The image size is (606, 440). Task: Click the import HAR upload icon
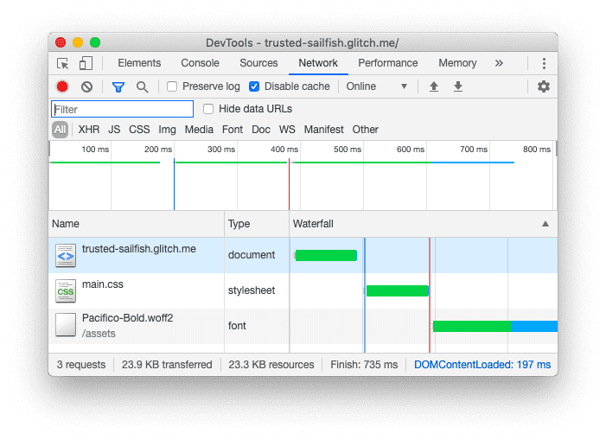[434, 86]
